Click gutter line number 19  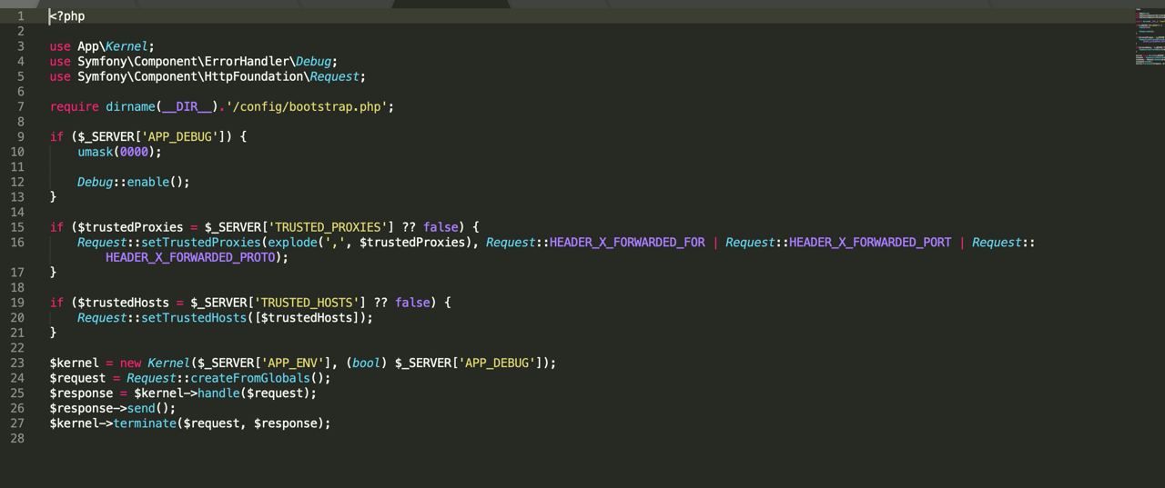(x=17, y=303)
